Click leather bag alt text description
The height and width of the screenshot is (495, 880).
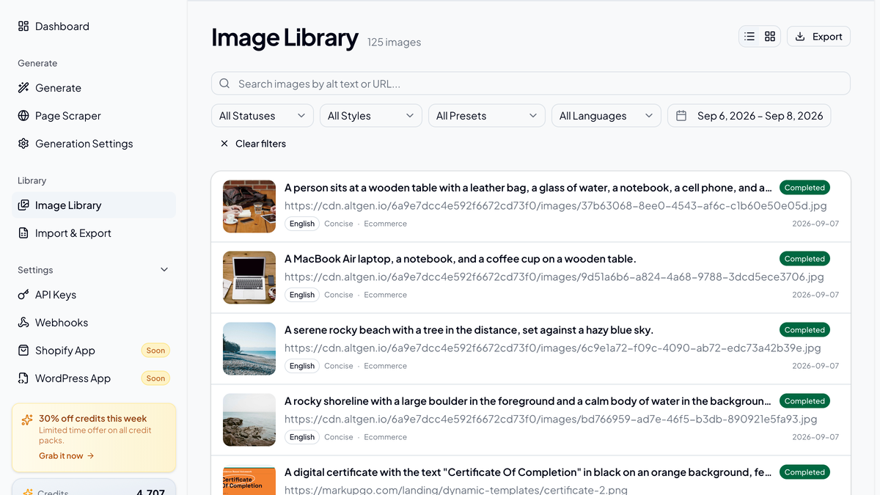point(528,188)
